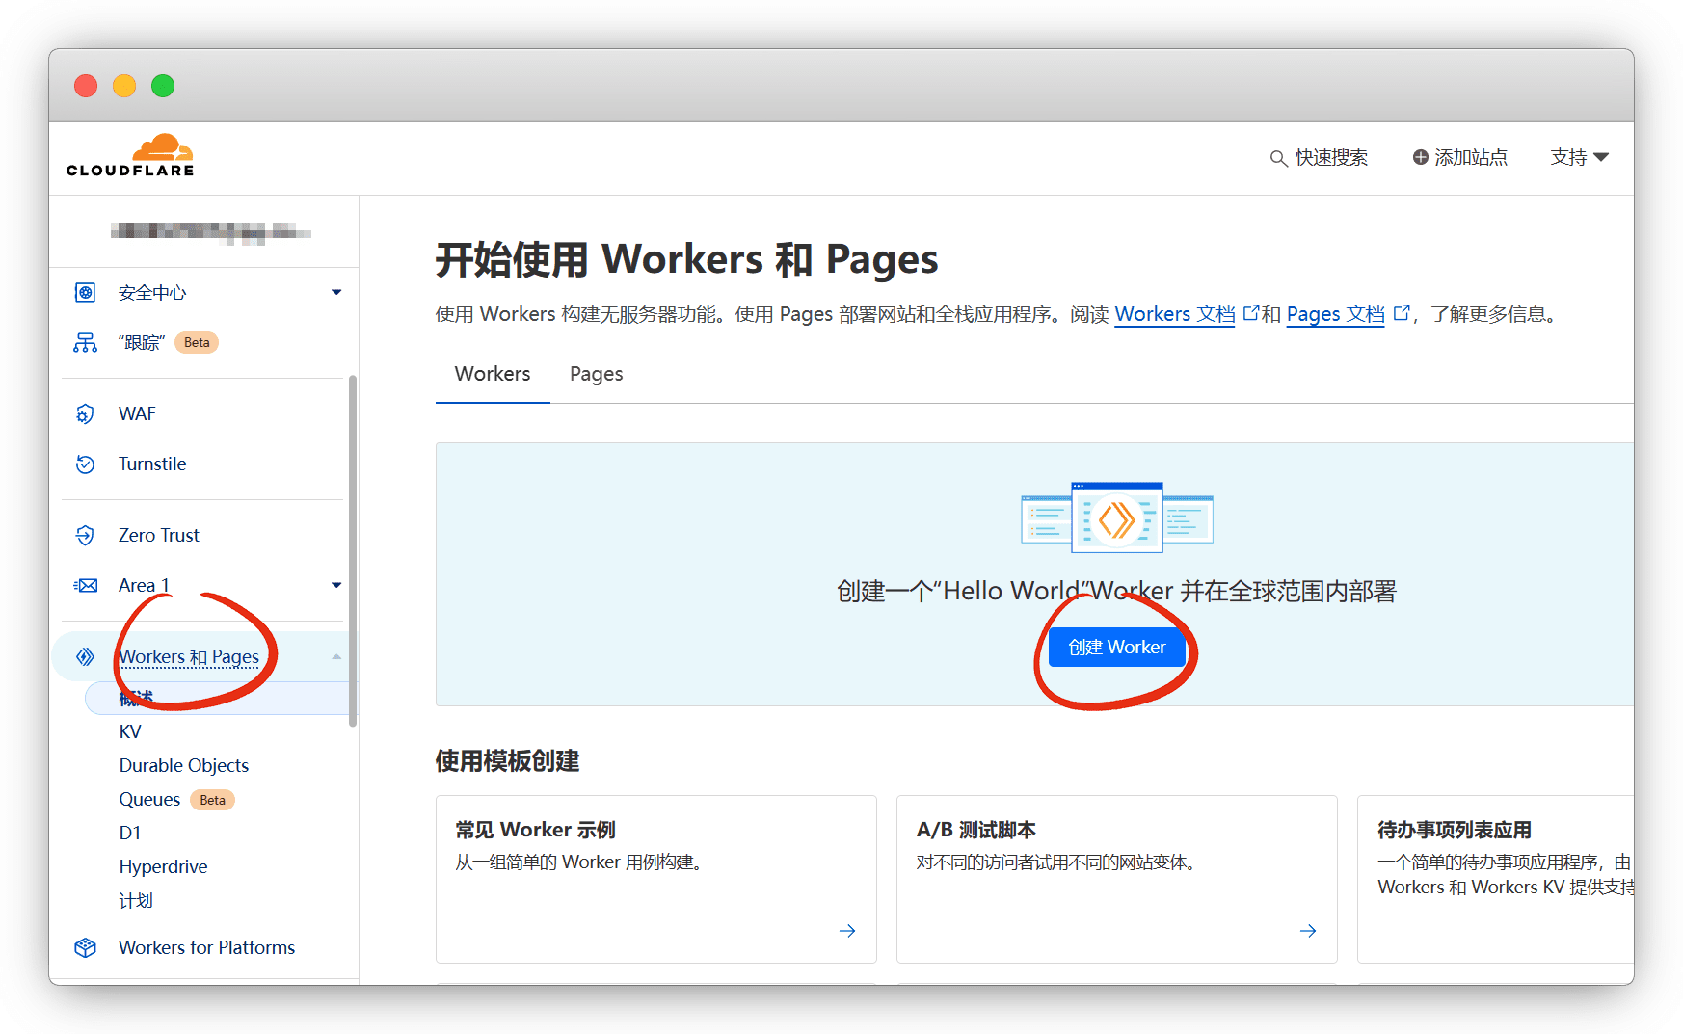Click the Zero Trust icon

pos(85,536)
